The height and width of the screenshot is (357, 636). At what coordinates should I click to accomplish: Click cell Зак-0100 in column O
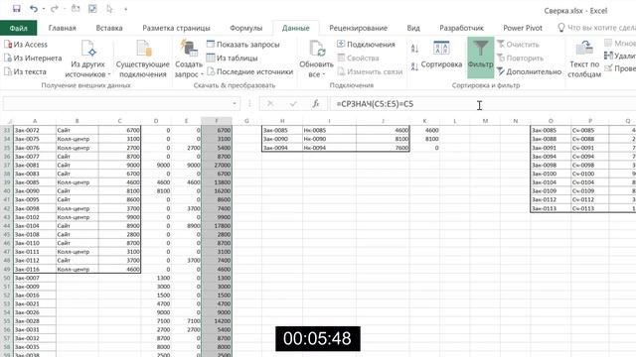551,174
